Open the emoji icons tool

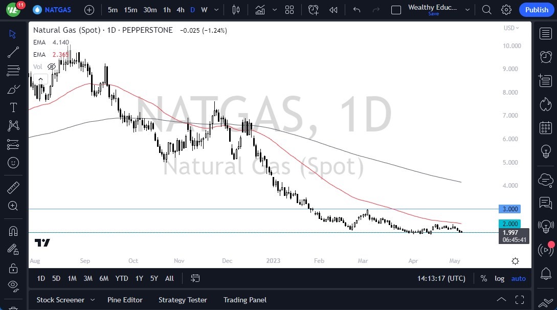click(13, 163)
